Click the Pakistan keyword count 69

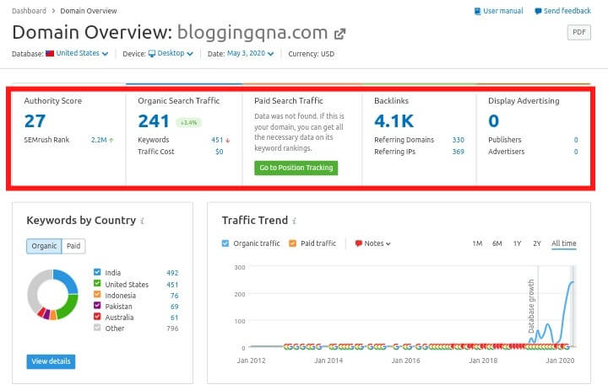pyautogui.click(x=175, y=307)
